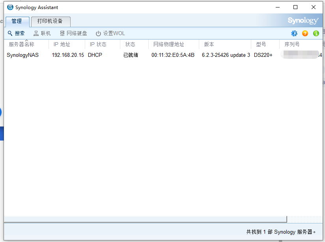Click the MAC address 00:11:32:E0:5A:4B
This screenshot has height=242, width=325.
click(x=173, y=55)
